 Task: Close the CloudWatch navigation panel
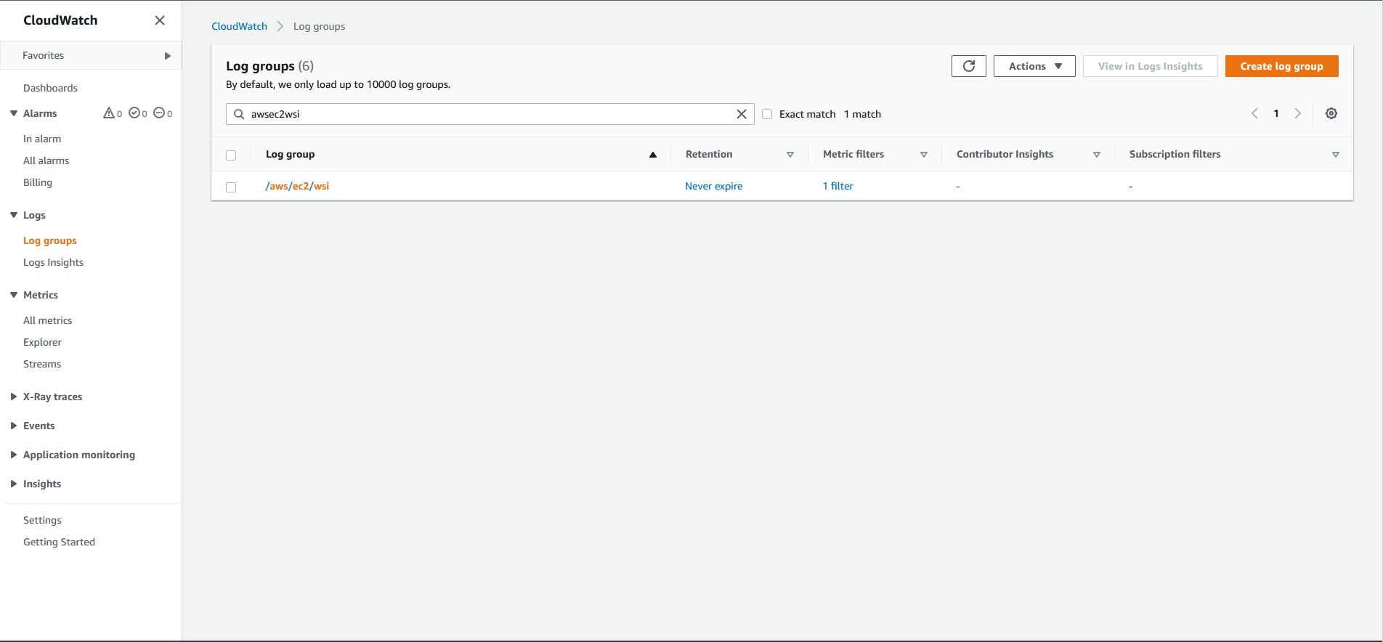click(x=160, y=20)
